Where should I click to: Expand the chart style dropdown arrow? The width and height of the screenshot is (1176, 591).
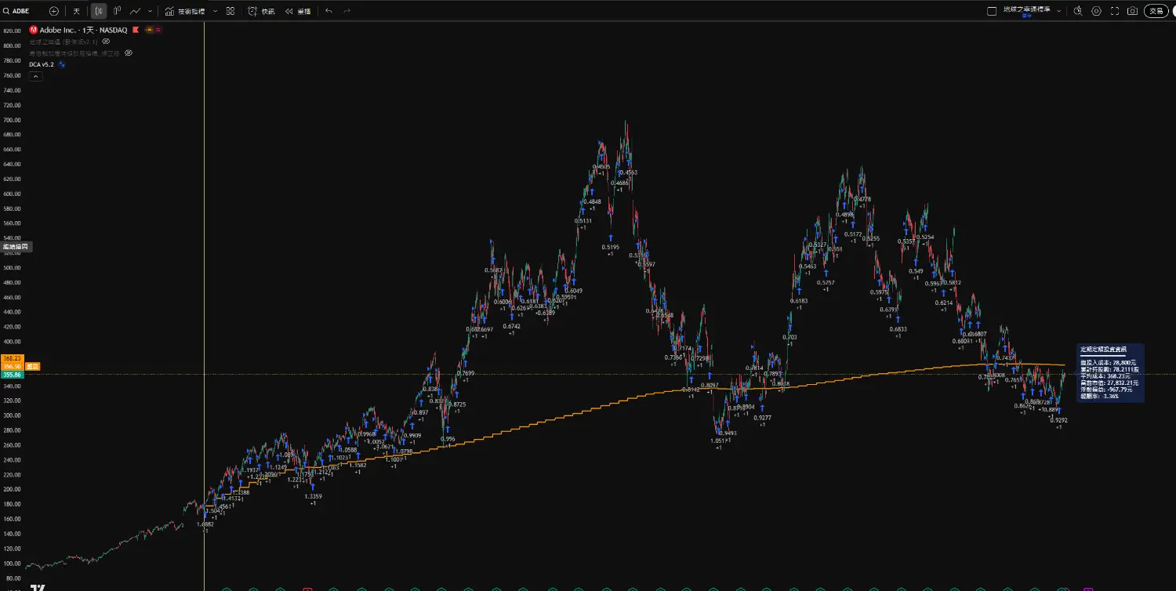coord(149,11)
